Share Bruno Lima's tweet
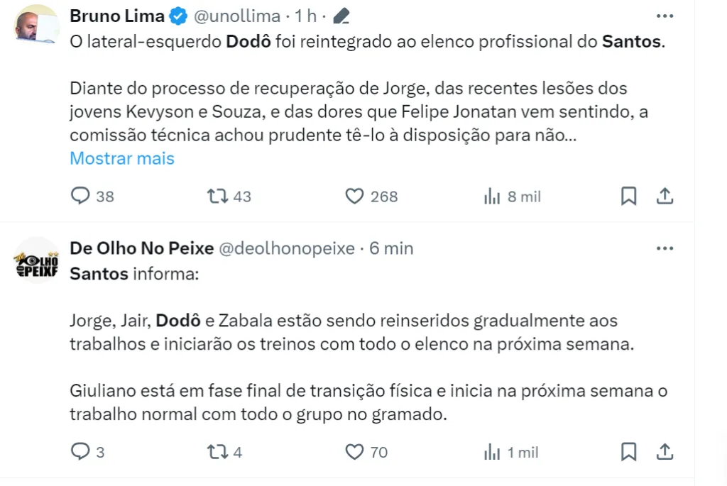The height and width of the screenshot is (486, 727). pos(665,196)
